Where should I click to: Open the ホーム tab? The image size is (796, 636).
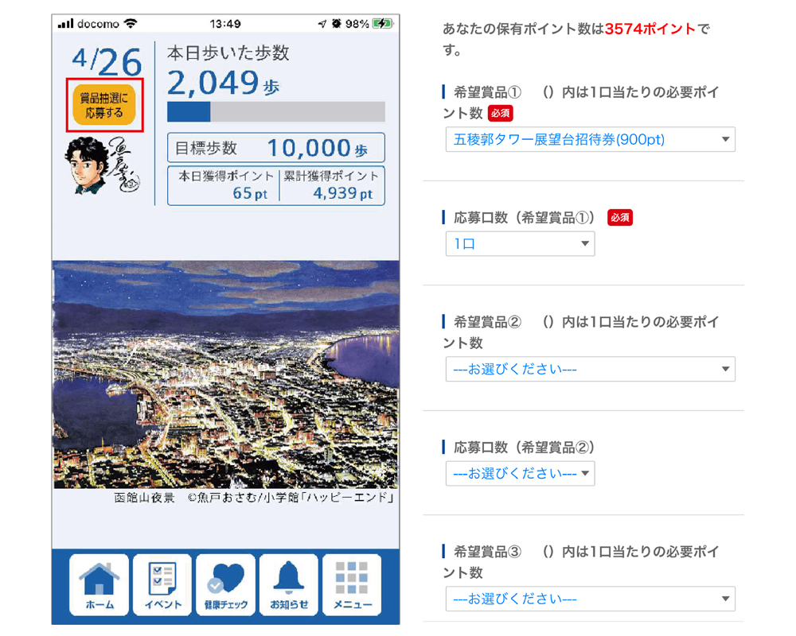click(99, 585)
